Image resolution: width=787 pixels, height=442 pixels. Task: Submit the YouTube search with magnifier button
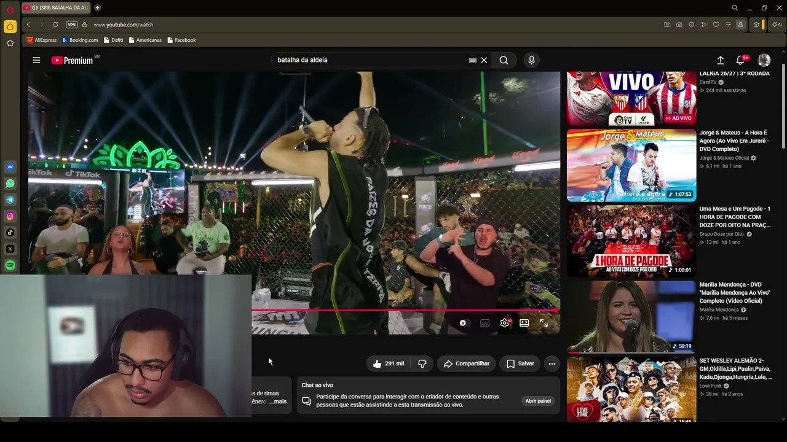tap(504, 60)
